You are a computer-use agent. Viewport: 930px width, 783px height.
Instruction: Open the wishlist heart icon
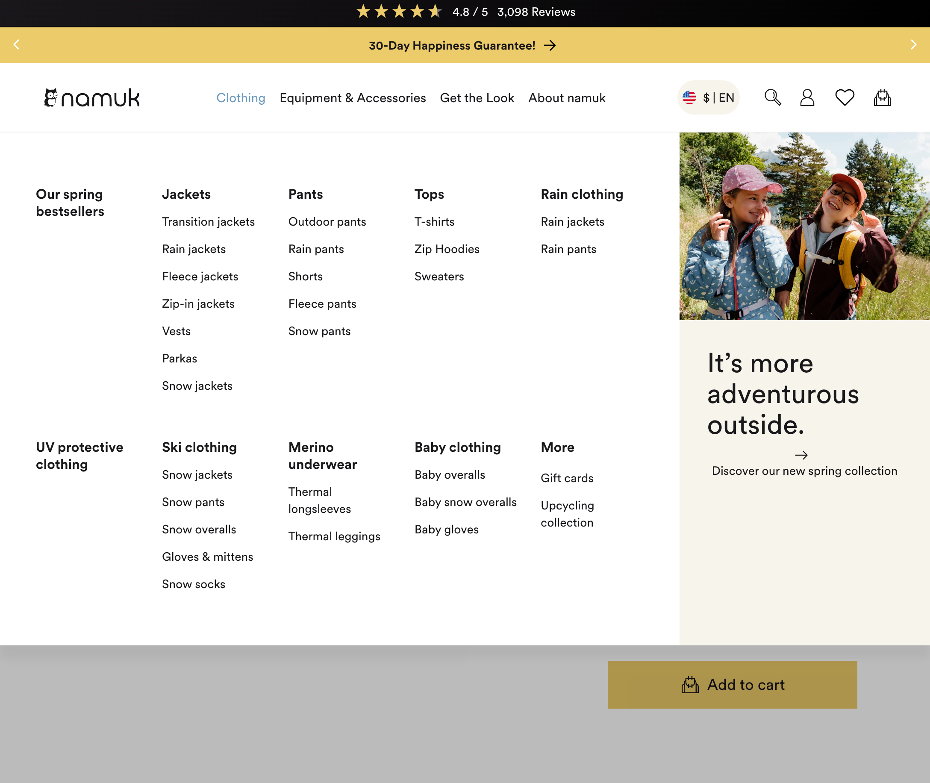(845, 97)
